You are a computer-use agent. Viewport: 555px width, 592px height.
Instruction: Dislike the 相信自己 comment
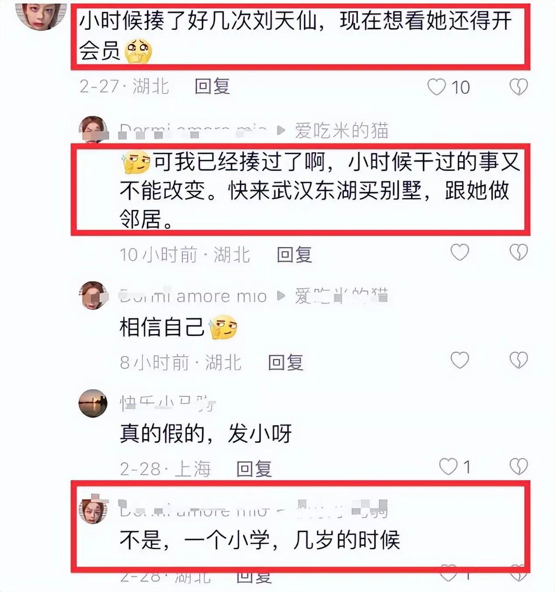(519, 360)
